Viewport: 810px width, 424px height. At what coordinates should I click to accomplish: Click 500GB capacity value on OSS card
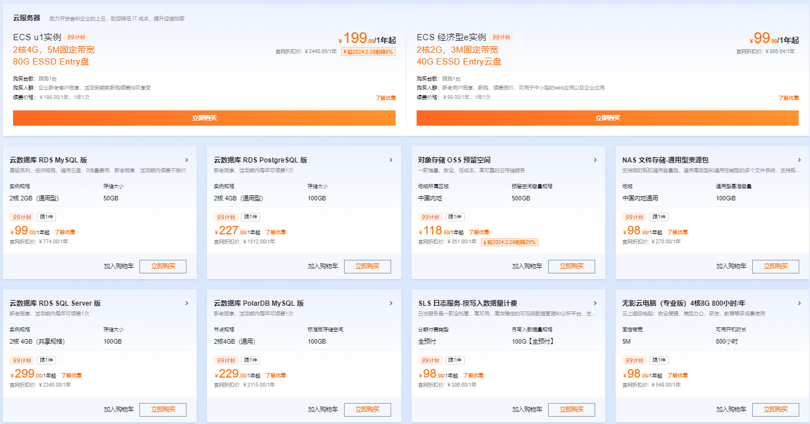521,199
